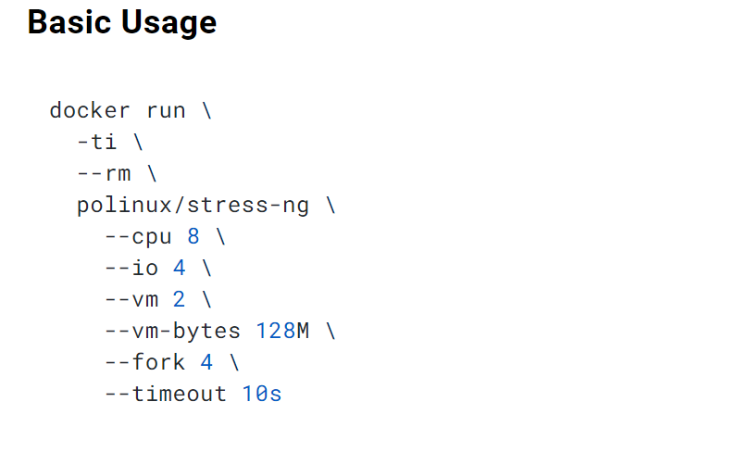Click the Basic Usage heading
This screenshot has height=452, width=736.
point(122,22)
